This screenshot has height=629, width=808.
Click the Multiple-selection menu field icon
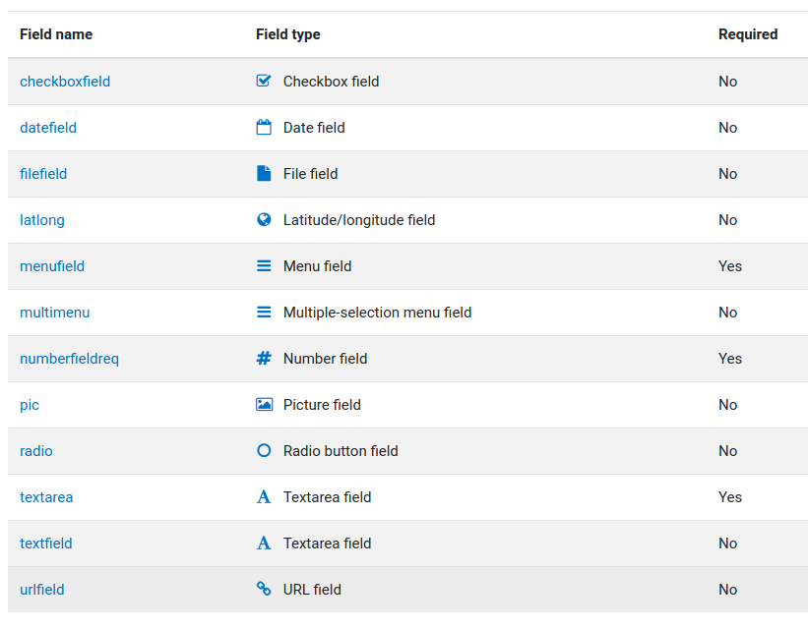(x=264, y=313)
